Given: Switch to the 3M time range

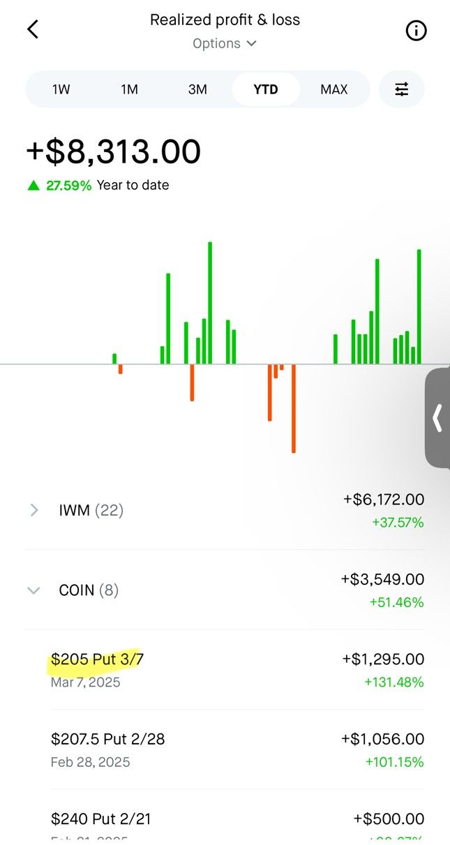Looking at the screenshot, I should 197,89.
